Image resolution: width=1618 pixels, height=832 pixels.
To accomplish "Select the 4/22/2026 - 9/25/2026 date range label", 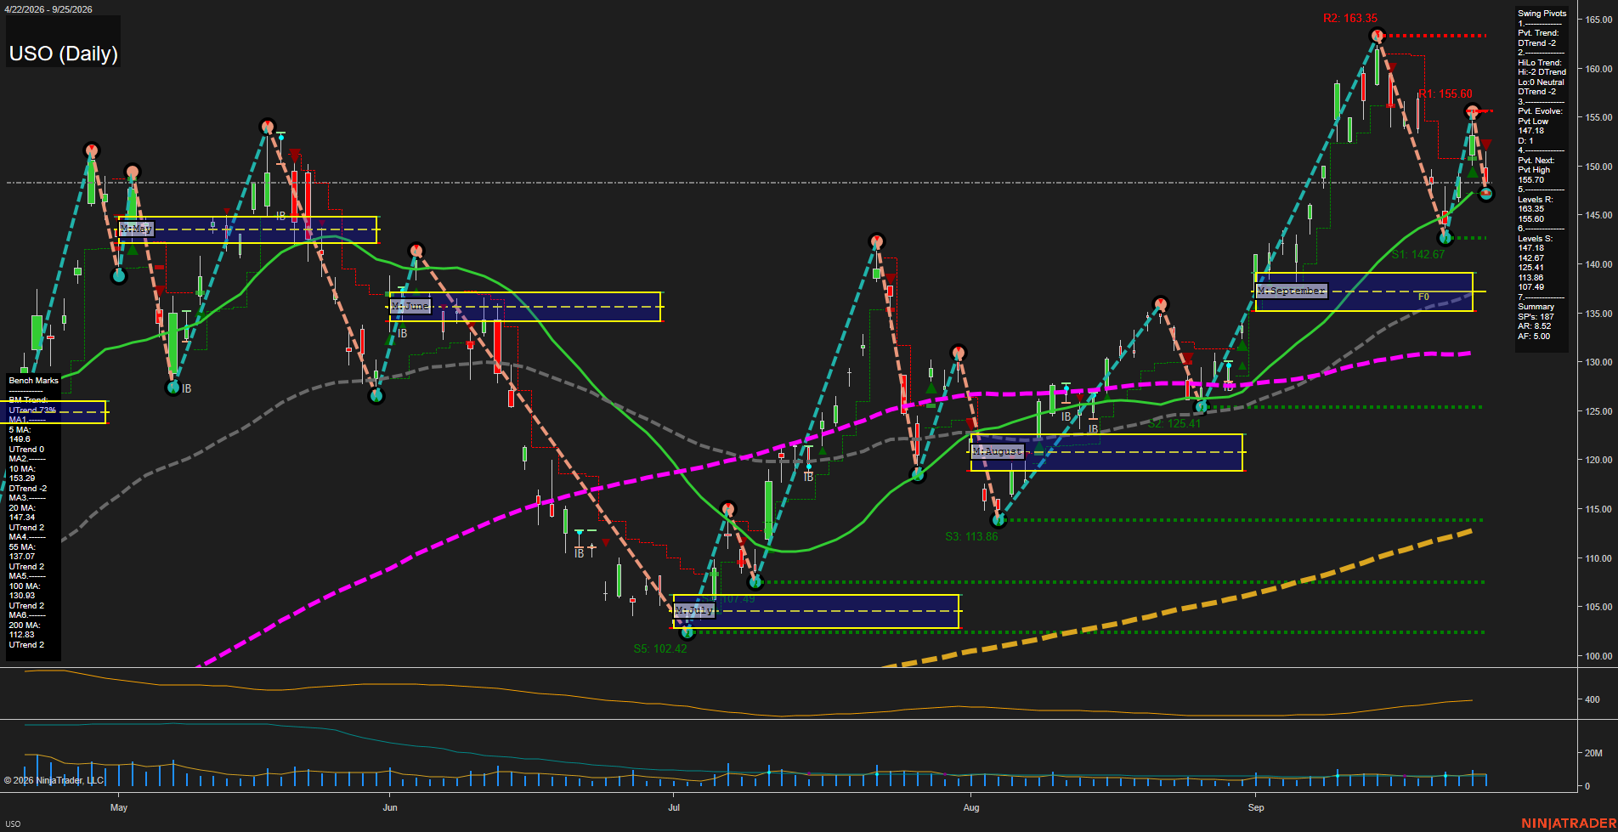I will [48, 9].
